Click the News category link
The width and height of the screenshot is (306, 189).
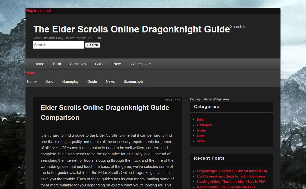point(201,136)
